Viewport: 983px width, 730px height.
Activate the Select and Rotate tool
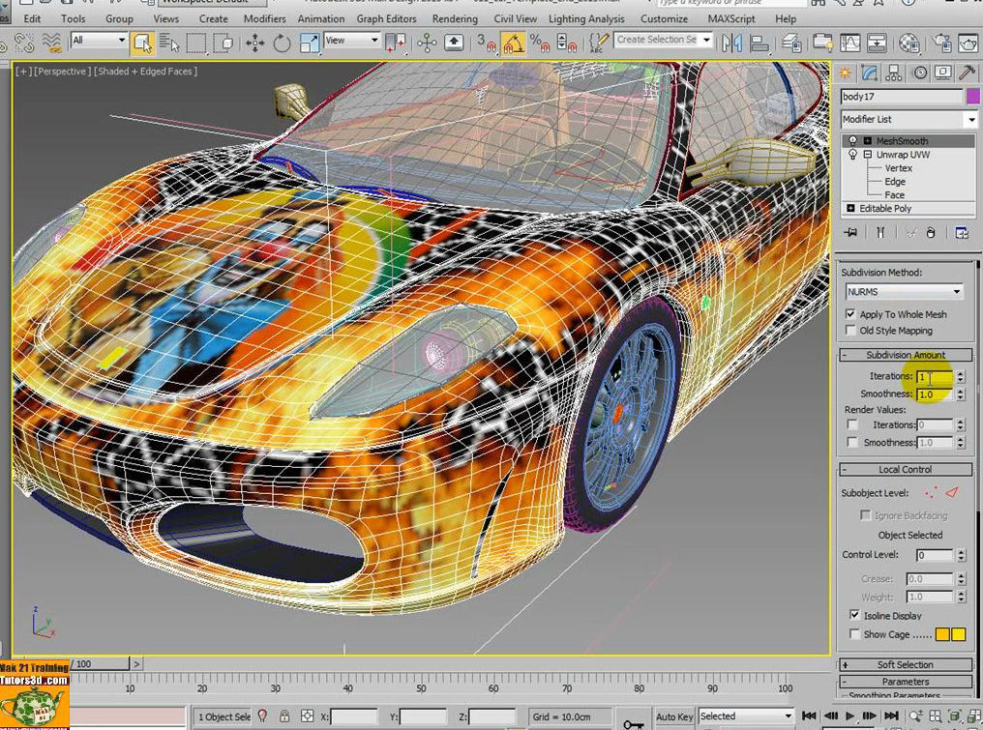[x=283, y=43]
